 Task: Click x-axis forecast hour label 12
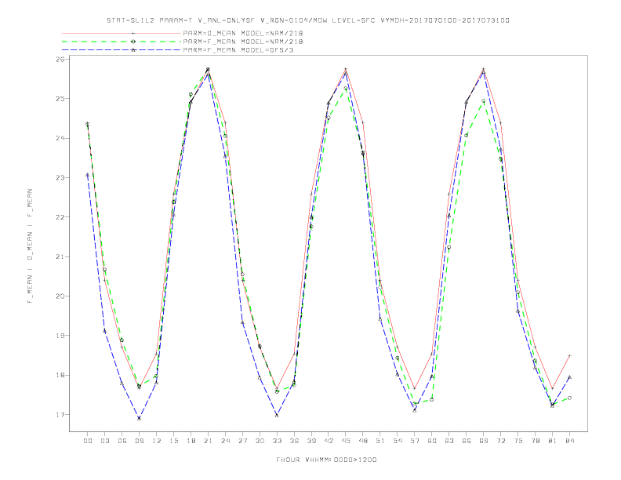point(157,441)
